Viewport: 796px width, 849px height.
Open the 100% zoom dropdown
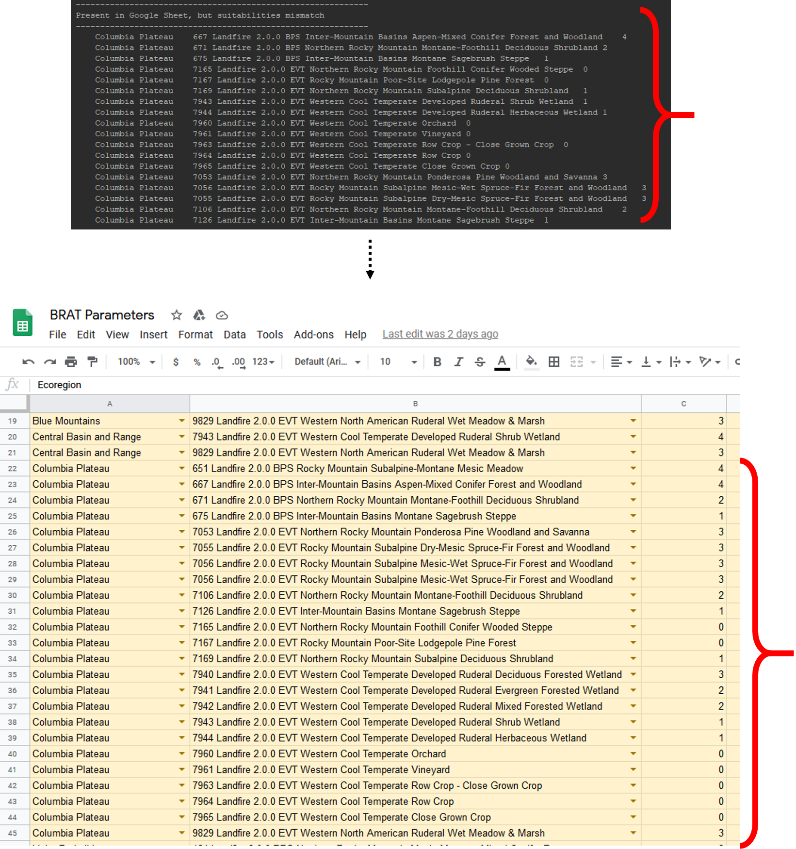pos(136,362)
